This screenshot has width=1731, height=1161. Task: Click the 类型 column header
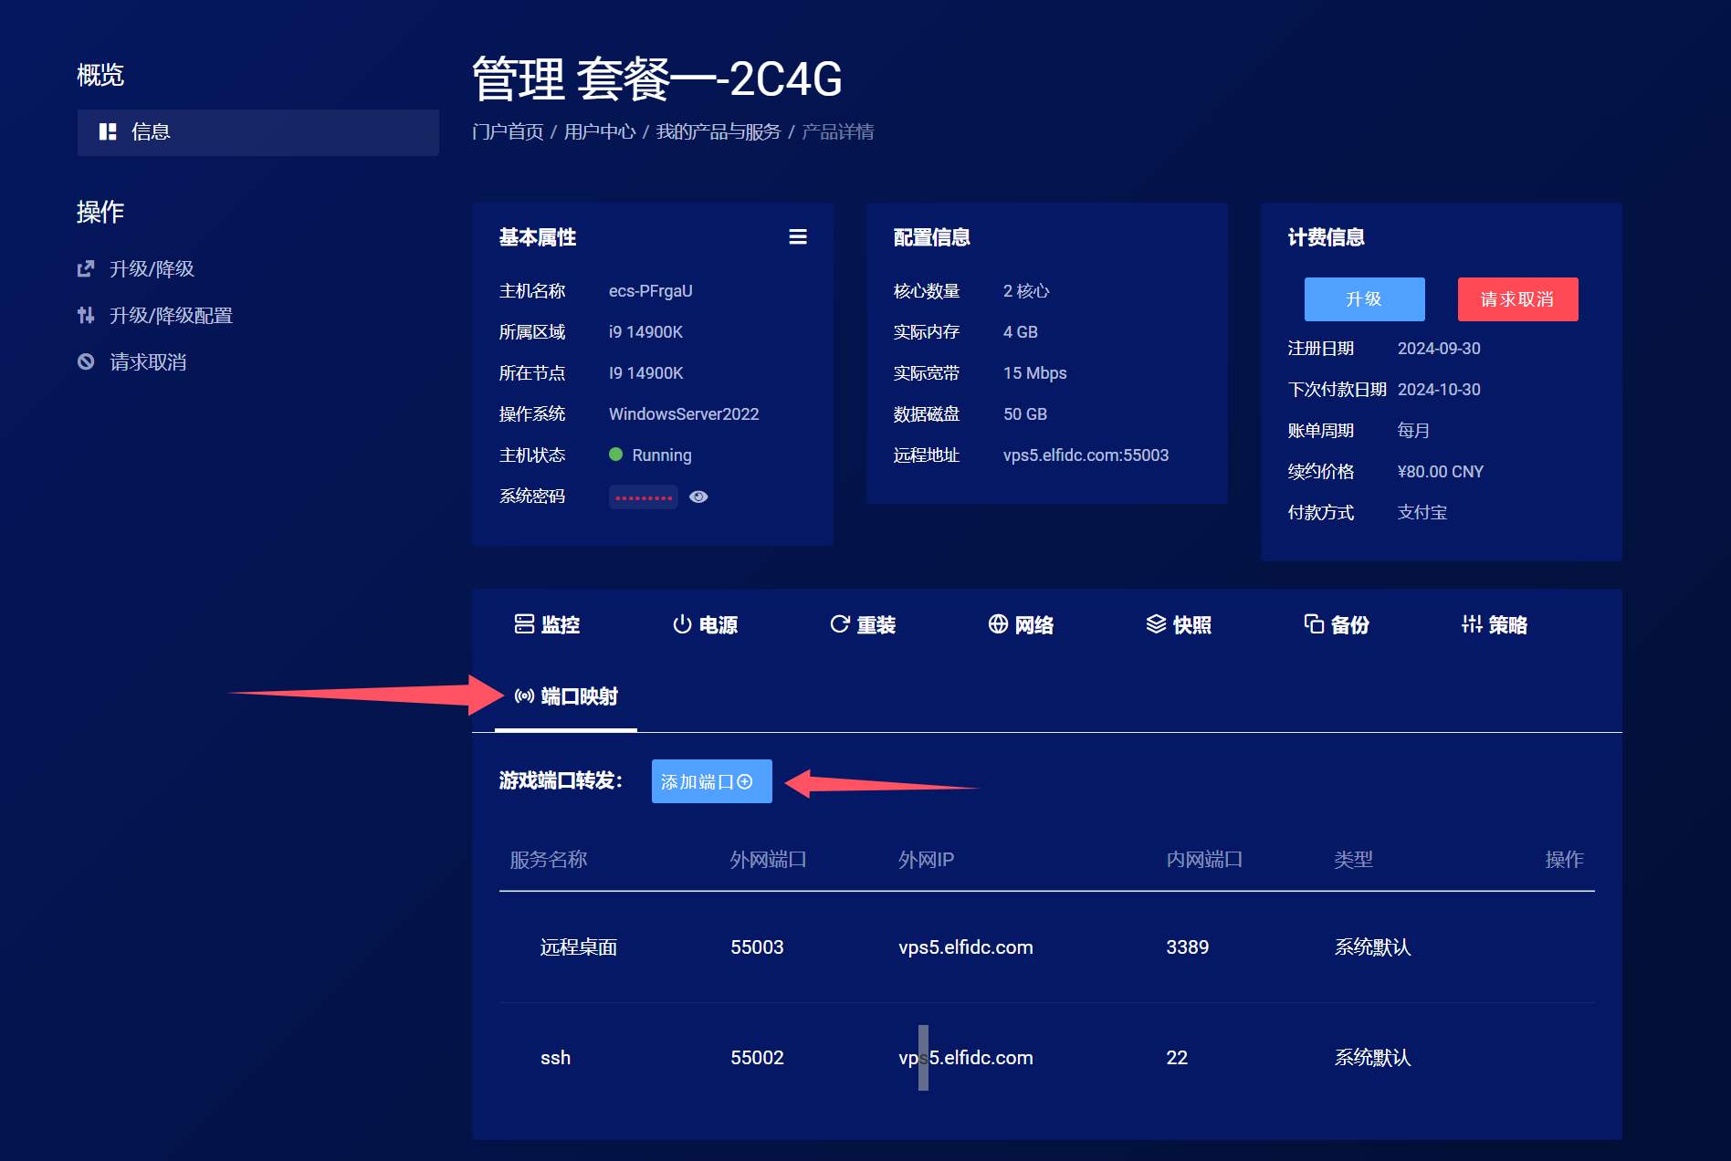(x=1354, y=860)
